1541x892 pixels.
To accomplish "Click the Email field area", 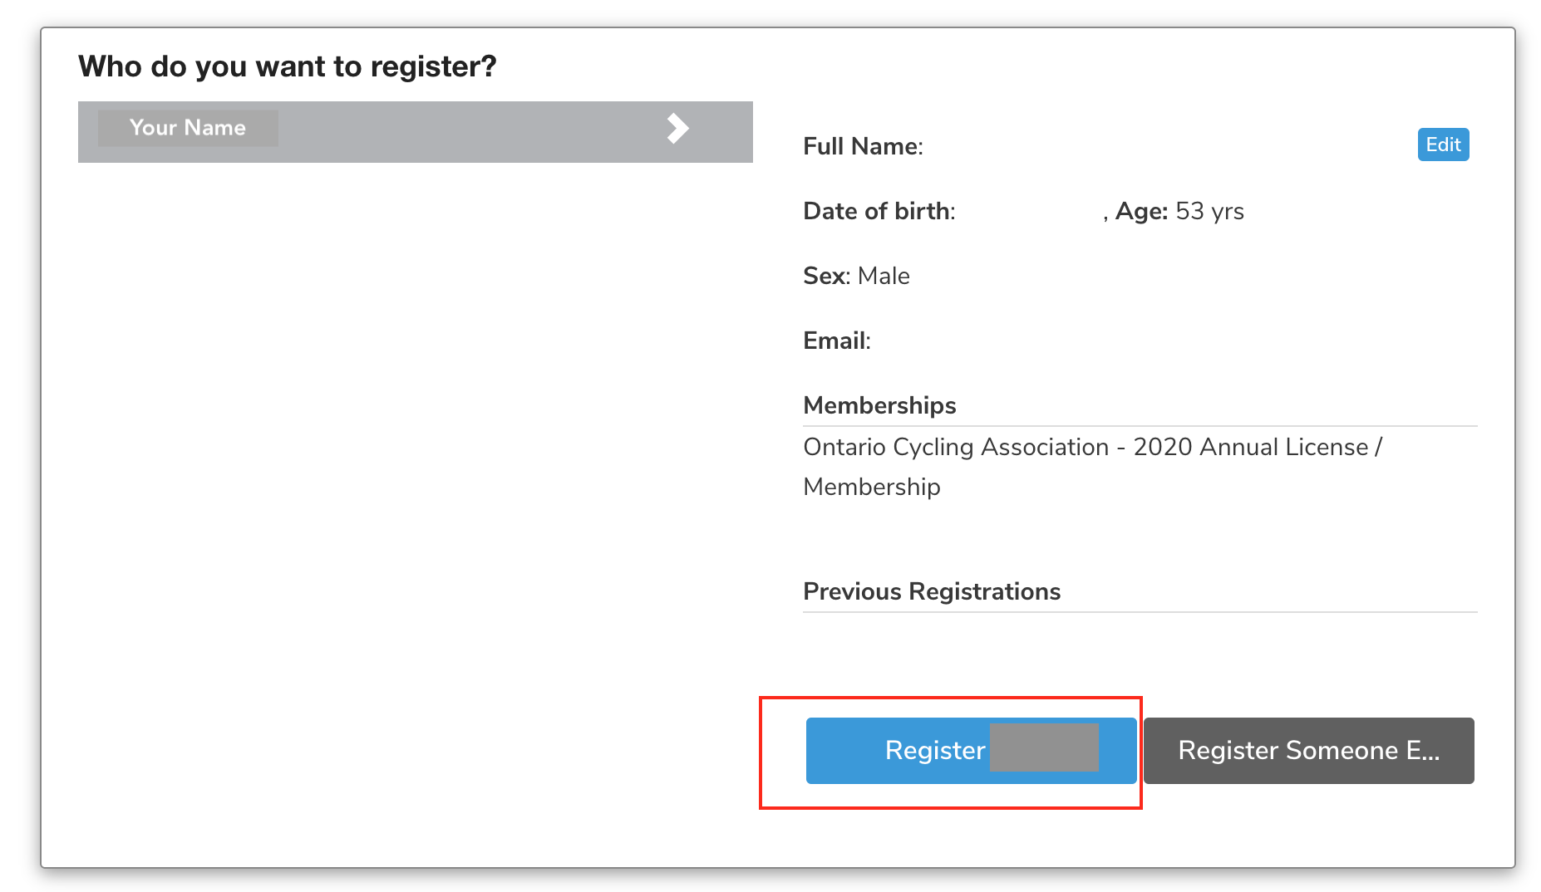I will pyautogui.click(x=835, y=341).
